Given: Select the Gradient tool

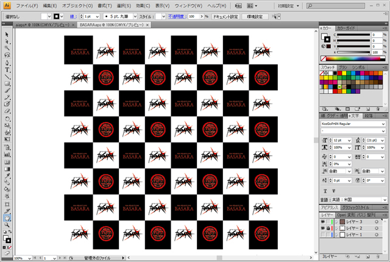Looking at the screenshot, I should click(x=7, y=169).
